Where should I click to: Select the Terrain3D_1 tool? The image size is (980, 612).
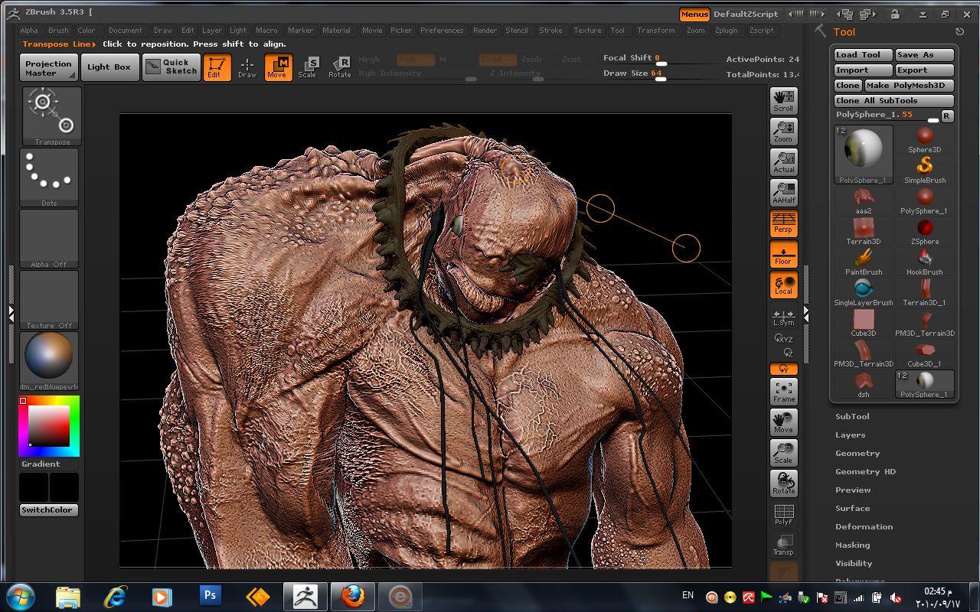click(x=925, y=293)
